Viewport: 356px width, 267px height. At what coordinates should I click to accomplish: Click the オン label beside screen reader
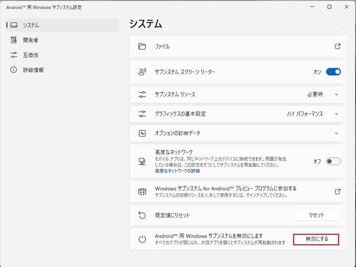tap(317, 72)
